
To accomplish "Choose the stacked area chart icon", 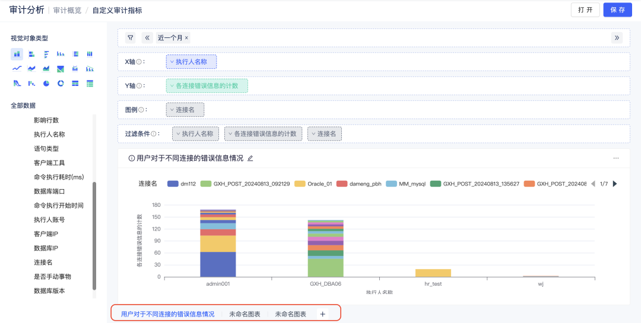I will [46, 69].
